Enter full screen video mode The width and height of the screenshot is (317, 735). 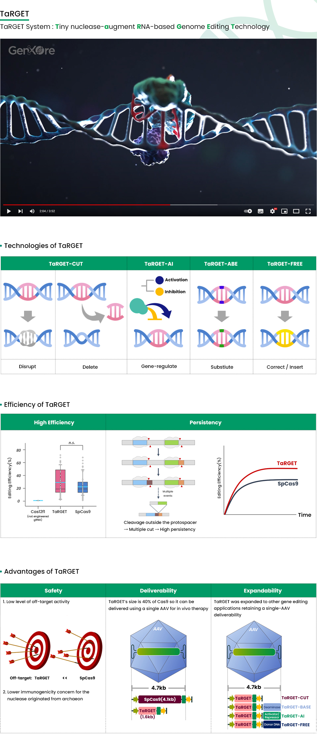click(308, 211)
